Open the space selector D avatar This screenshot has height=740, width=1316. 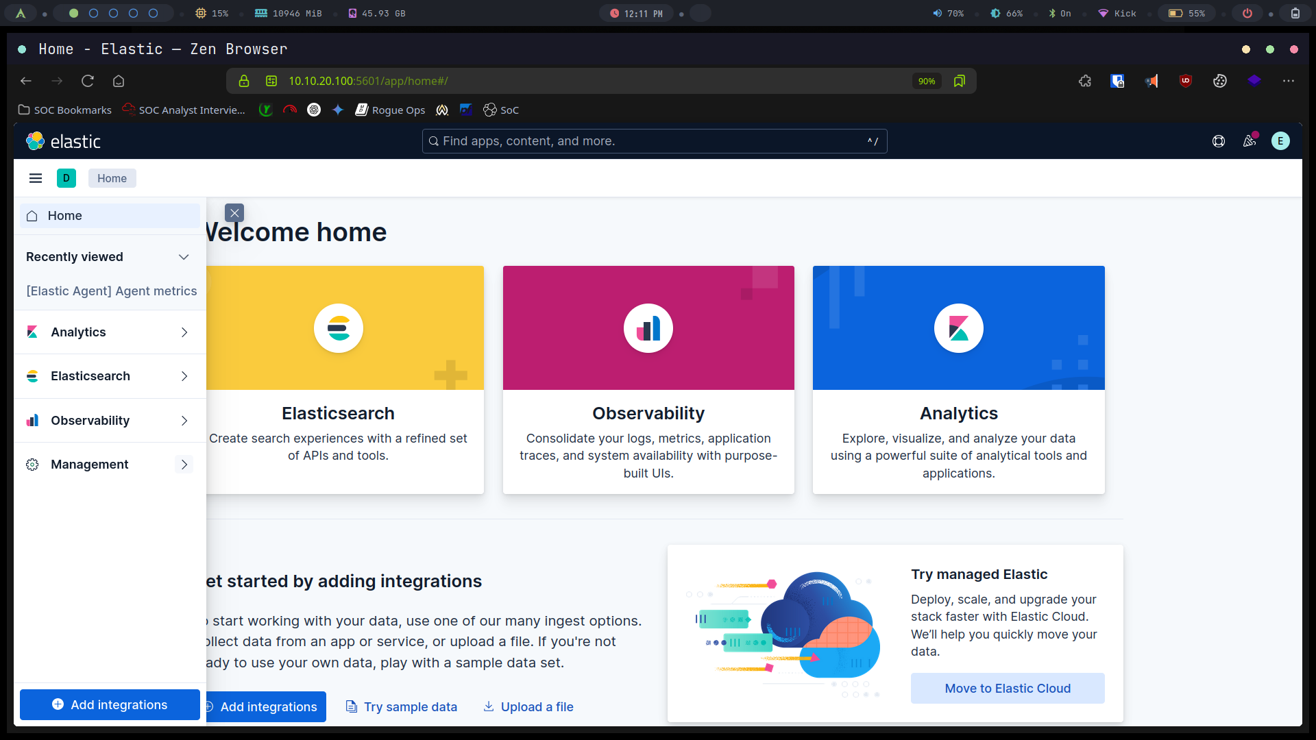[66, 178]
